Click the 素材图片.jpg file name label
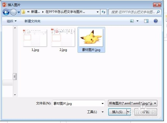Image resolution: width=167 pixels, height=123 pixels. (91, 50)
